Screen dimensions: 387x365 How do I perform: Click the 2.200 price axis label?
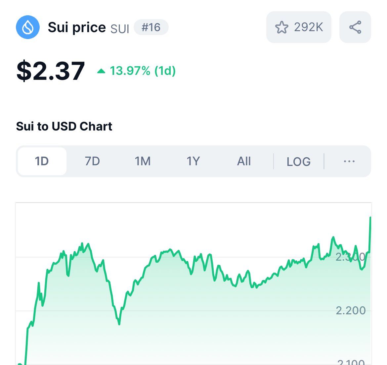pos(351,310)
